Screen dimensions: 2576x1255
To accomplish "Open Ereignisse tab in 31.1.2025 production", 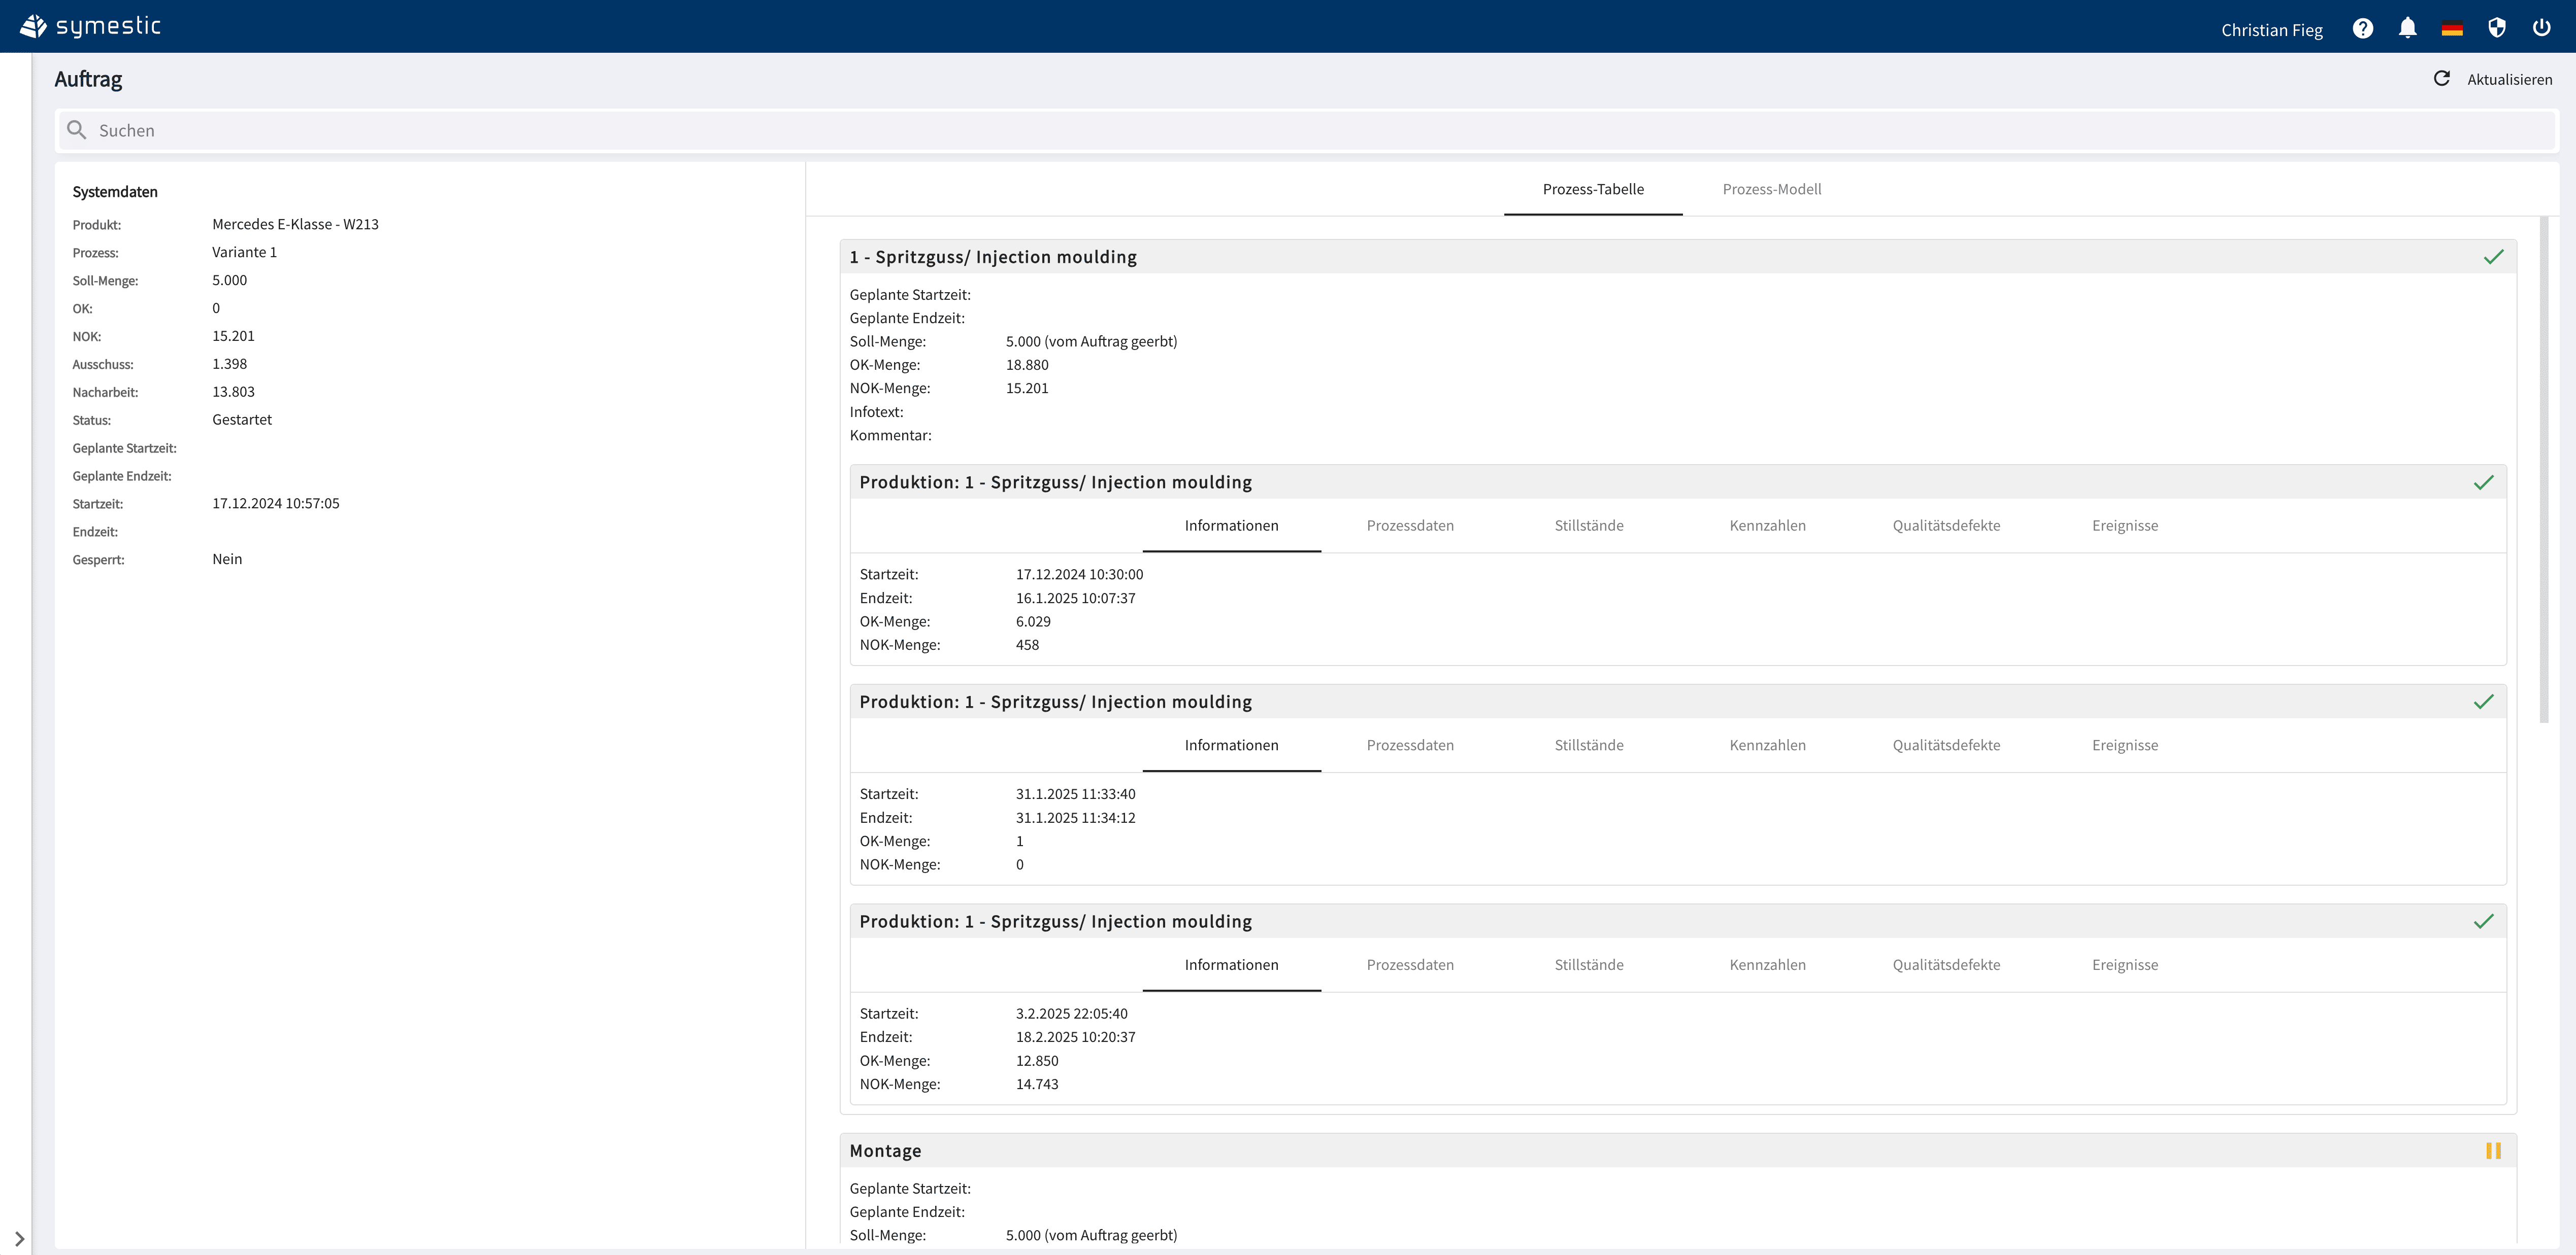I will [x=2124, y=745].
